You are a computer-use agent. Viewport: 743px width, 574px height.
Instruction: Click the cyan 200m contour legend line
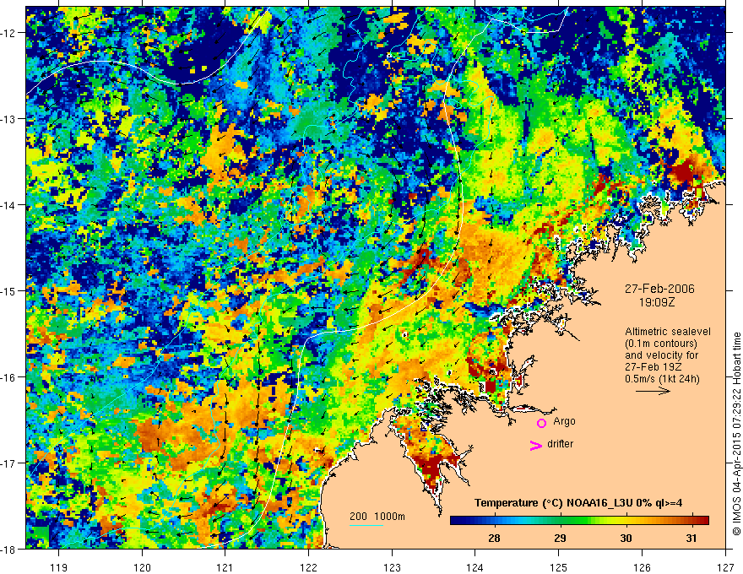point(366,525)
